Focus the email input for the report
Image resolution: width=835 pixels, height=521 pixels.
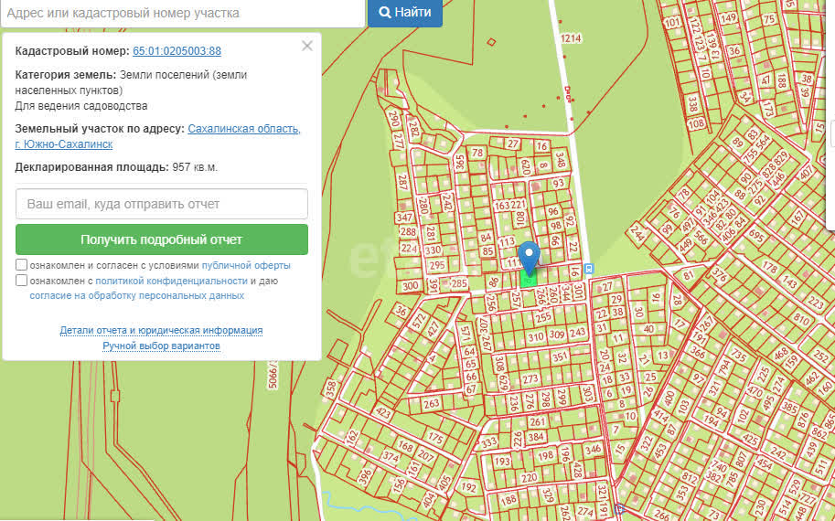pyautogui.click(x=162, y=204)
